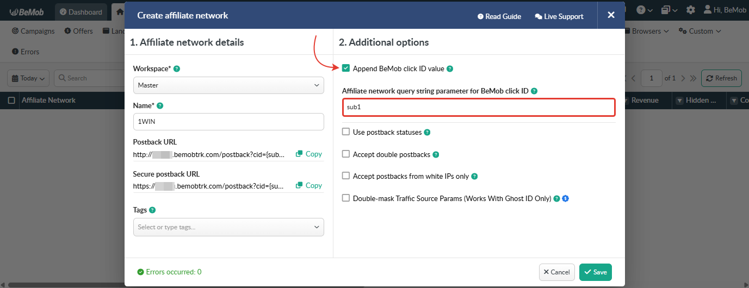This screenshot has height=288, width=749.
Task: Copy the Secure postback URL
Action: click(x=309, y=185)
